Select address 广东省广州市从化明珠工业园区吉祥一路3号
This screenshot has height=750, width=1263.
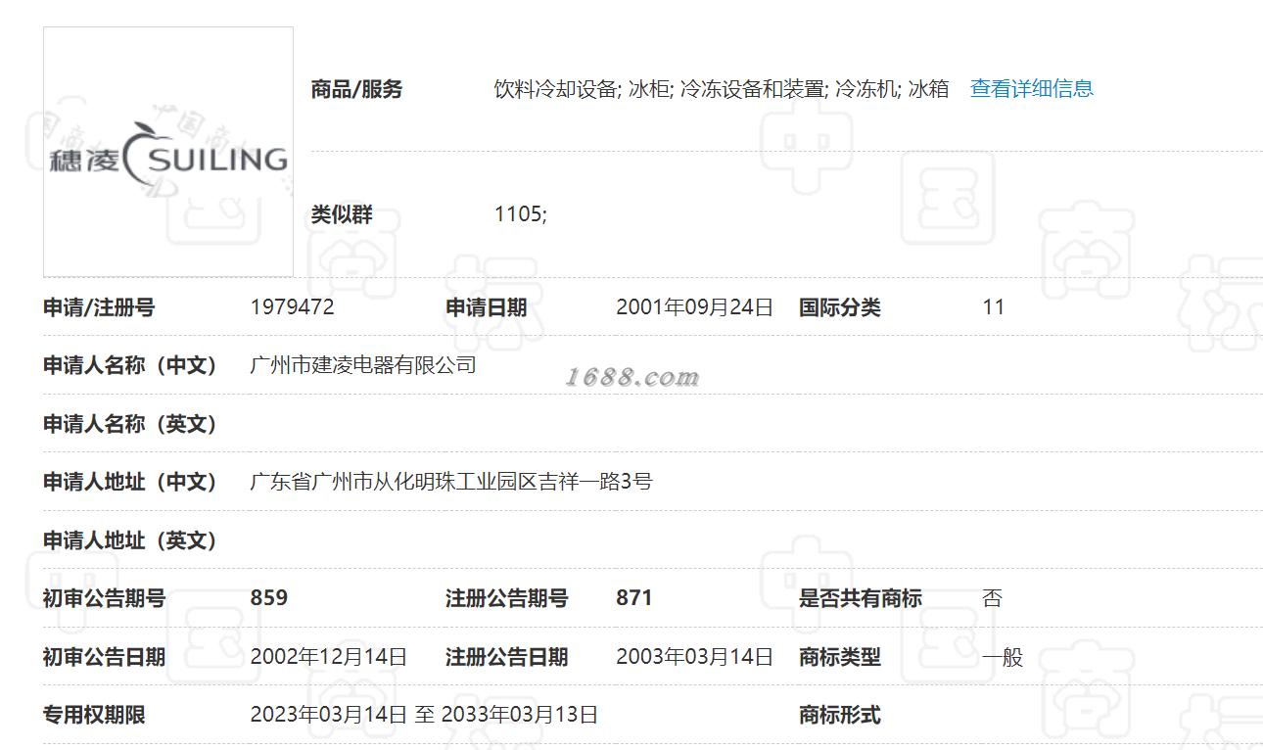tap(451, 482)
